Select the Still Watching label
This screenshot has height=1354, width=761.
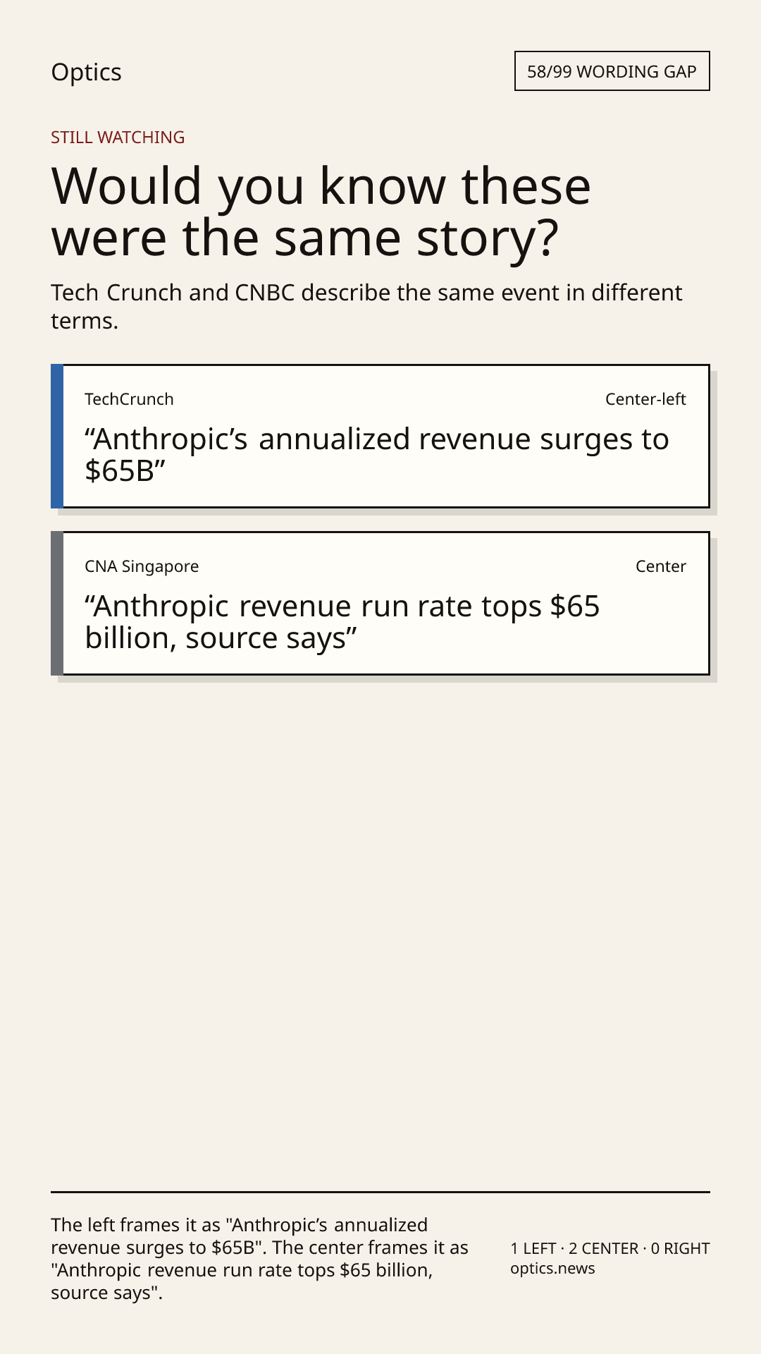[118, 138]
